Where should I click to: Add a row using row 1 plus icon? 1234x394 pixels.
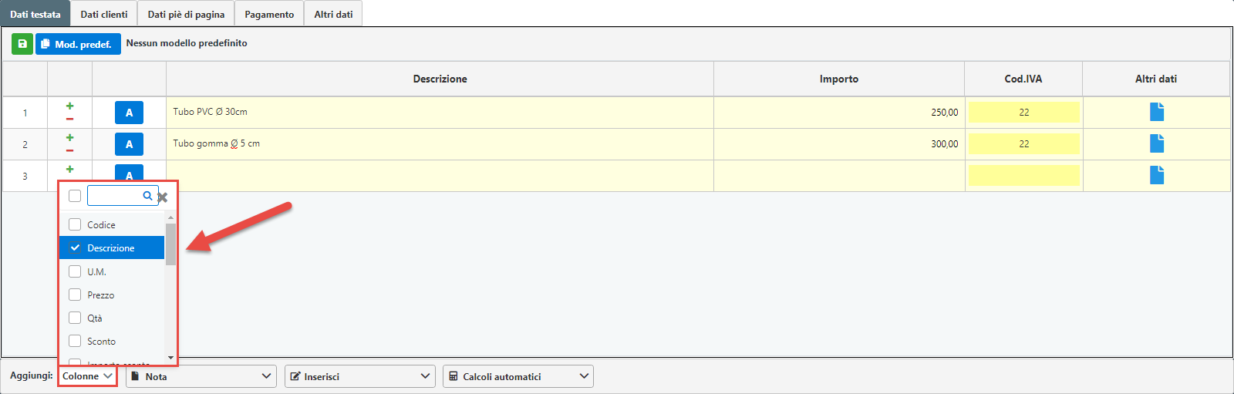click(x=70, y=106)
